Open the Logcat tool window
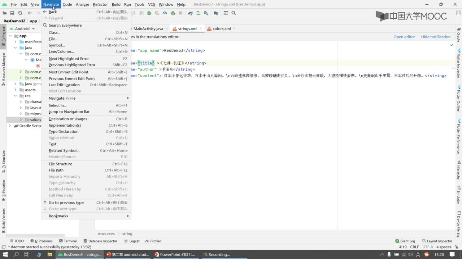The height and width of the screenshot is (259, 462). coord(132,241)
